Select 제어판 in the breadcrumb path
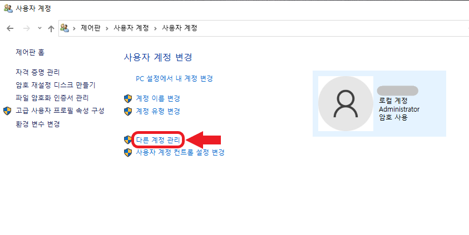469x235 pixels. (x=91, y=28)
